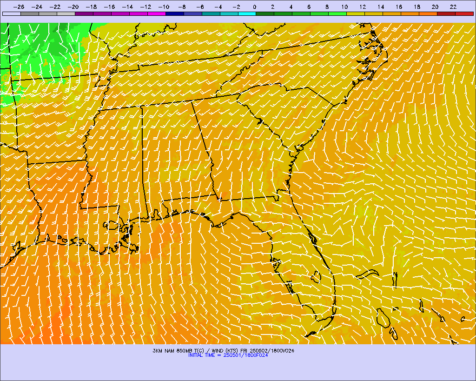Click the '-6' legend label
Screen dimensions: 476x381
200,7
